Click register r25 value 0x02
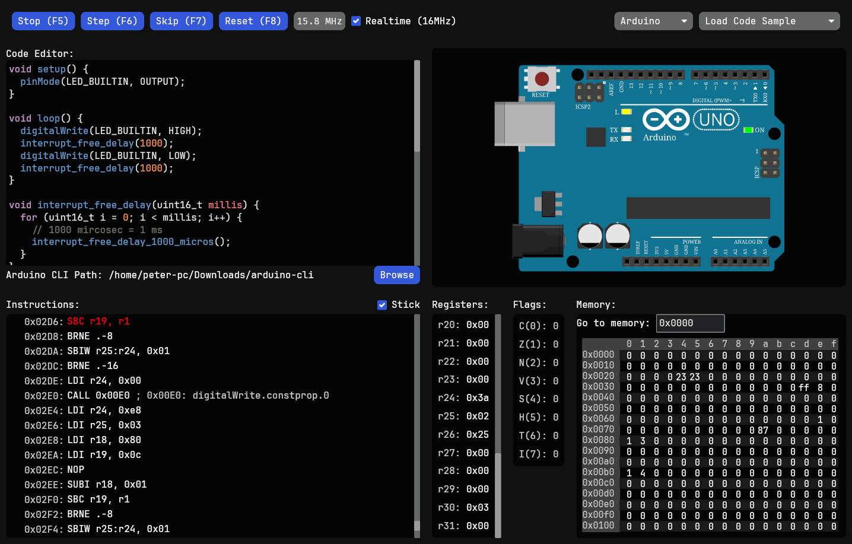 coord(478,416)
